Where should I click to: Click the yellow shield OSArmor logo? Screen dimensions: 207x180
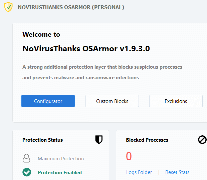(x=8, y=7)
